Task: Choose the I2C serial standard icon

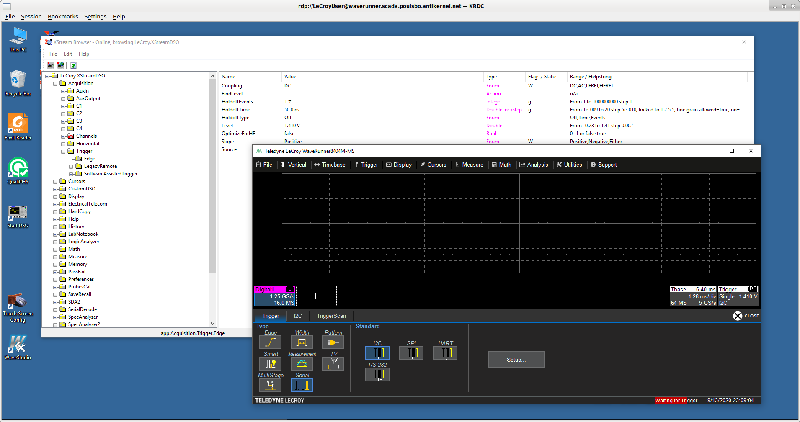Action: point(377,353)
